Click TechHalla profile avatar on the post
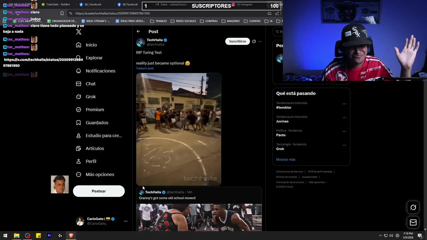This screenshot has height=240, width=427. pos(140,42)
